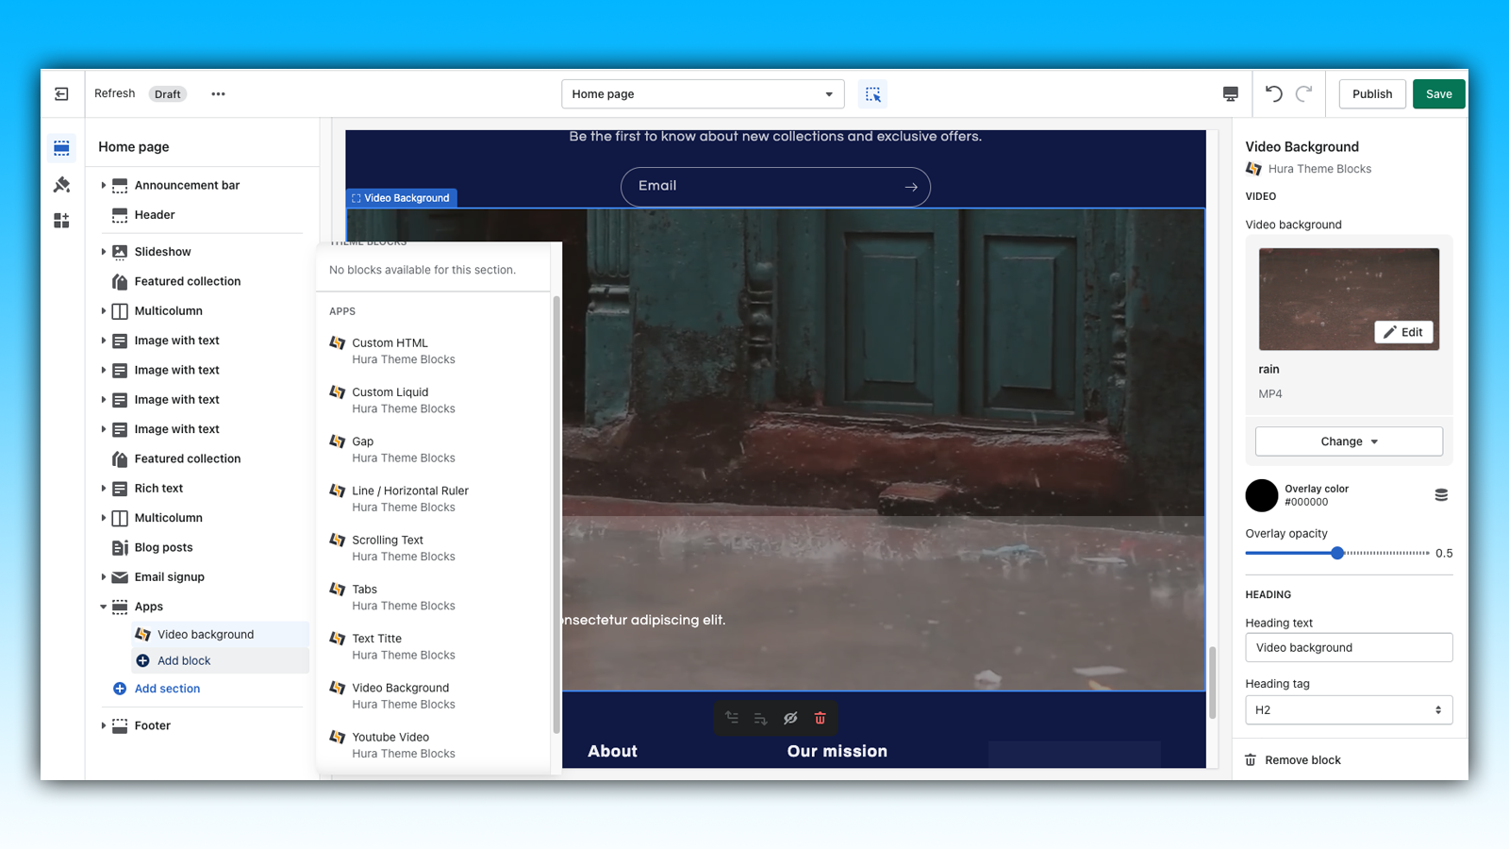Open App embeds icon in sidebar

[x=61, y=220]
